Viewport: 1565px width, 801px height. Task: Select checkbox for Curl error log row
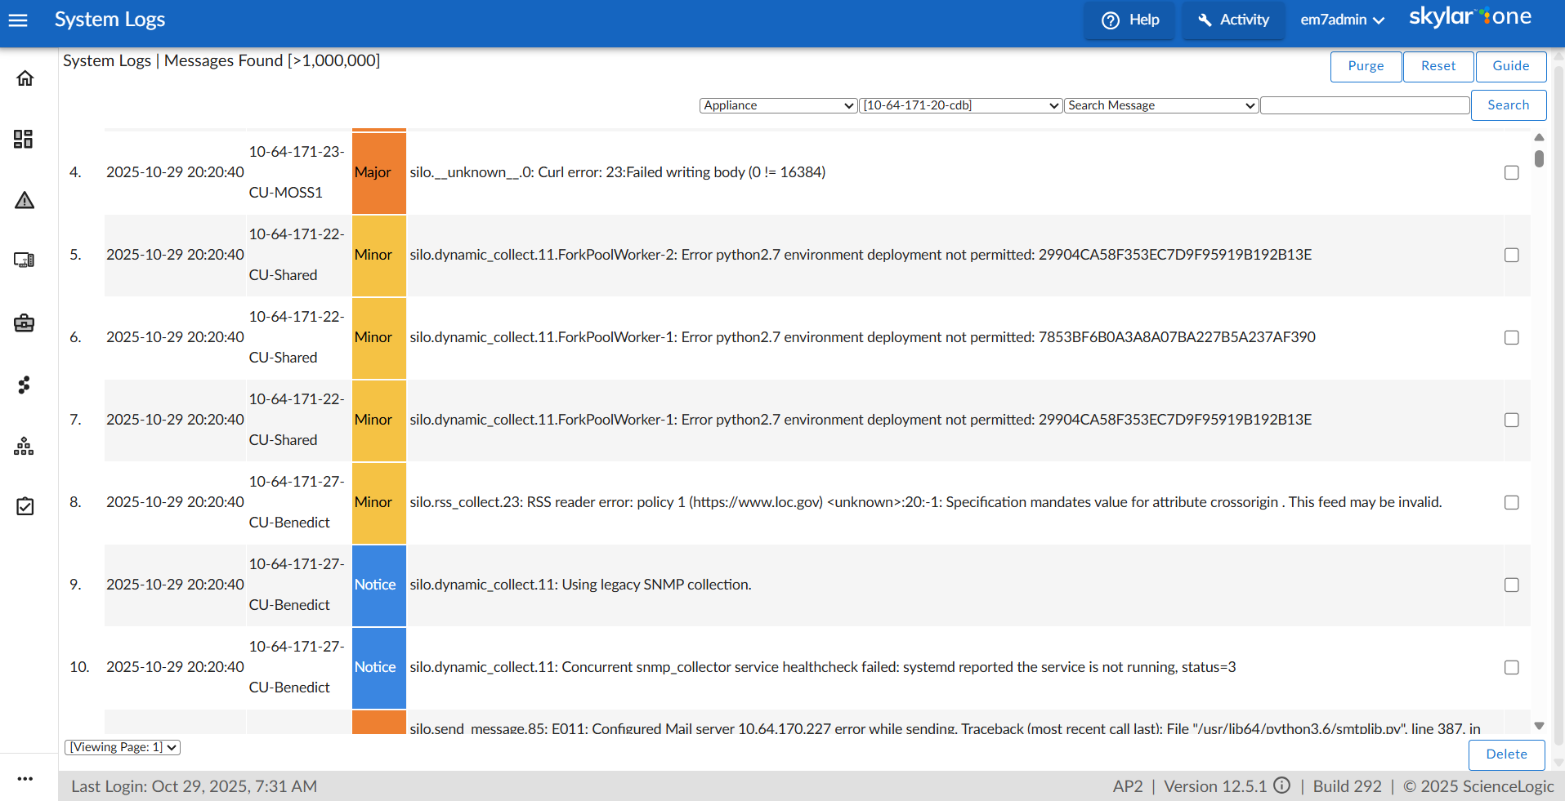1511,173
